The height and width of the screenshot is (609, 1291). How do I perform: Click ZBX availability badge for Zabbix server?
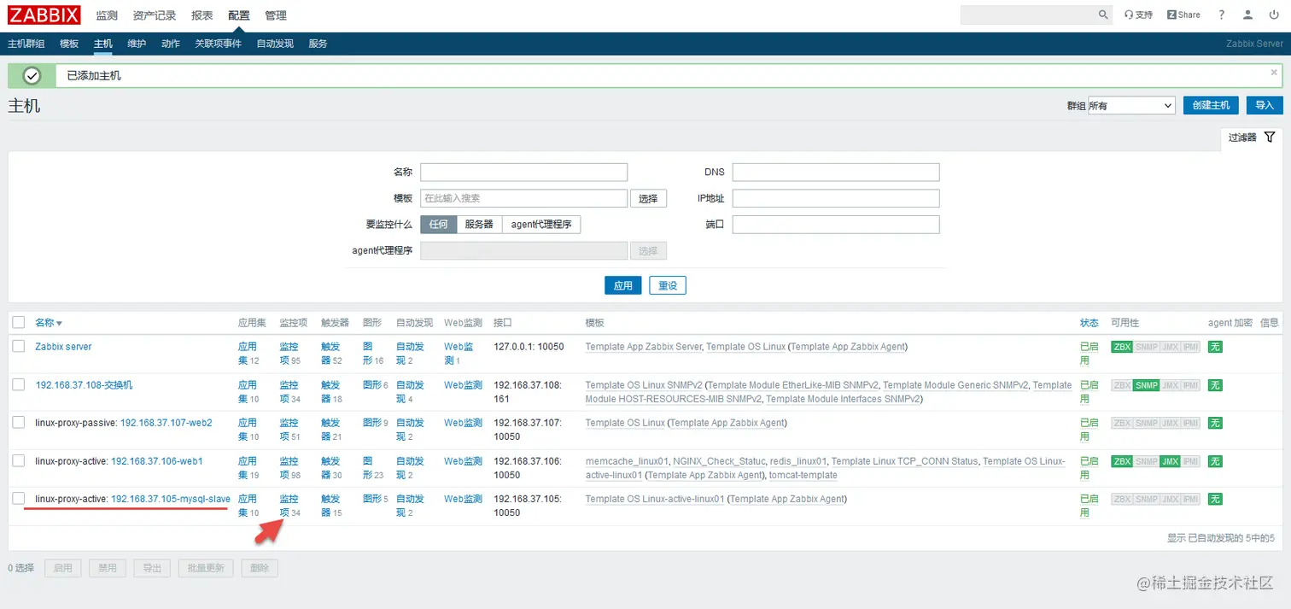click(1121, 347)
